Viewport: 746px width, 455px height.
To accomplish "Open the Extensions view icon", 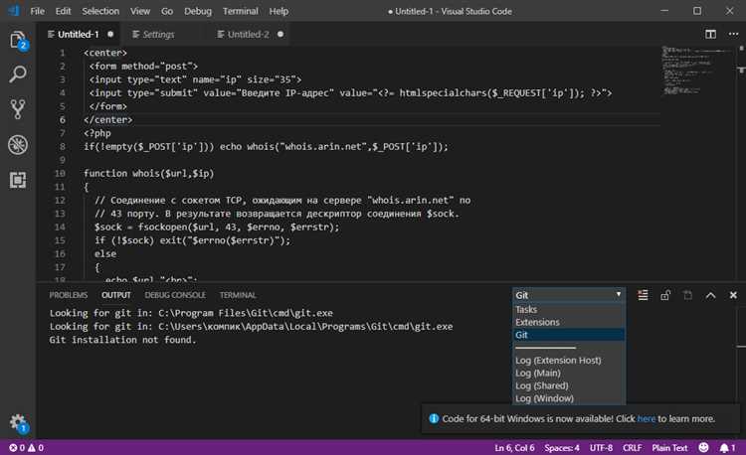I will click(x=17, y=179).
